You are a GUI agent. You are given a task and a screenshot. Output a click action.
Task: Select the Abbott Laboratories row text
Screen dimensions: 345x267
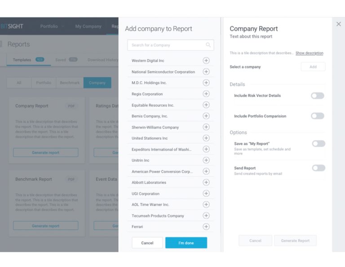click(149, 182)
